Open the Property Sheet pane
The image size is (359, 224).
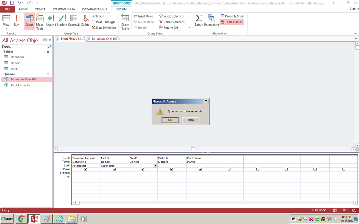[232, 16]
